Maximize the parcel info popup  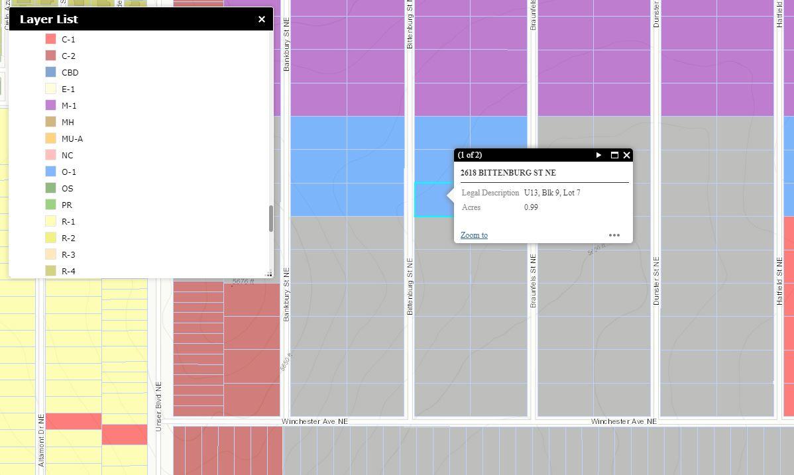pos(614,155)
